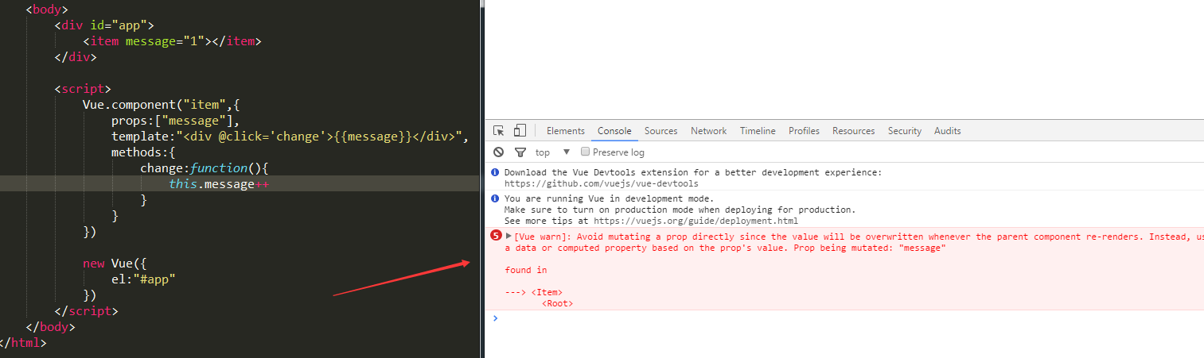Open the Network tab
The image size is (1204, 358).
coord(708,131)
